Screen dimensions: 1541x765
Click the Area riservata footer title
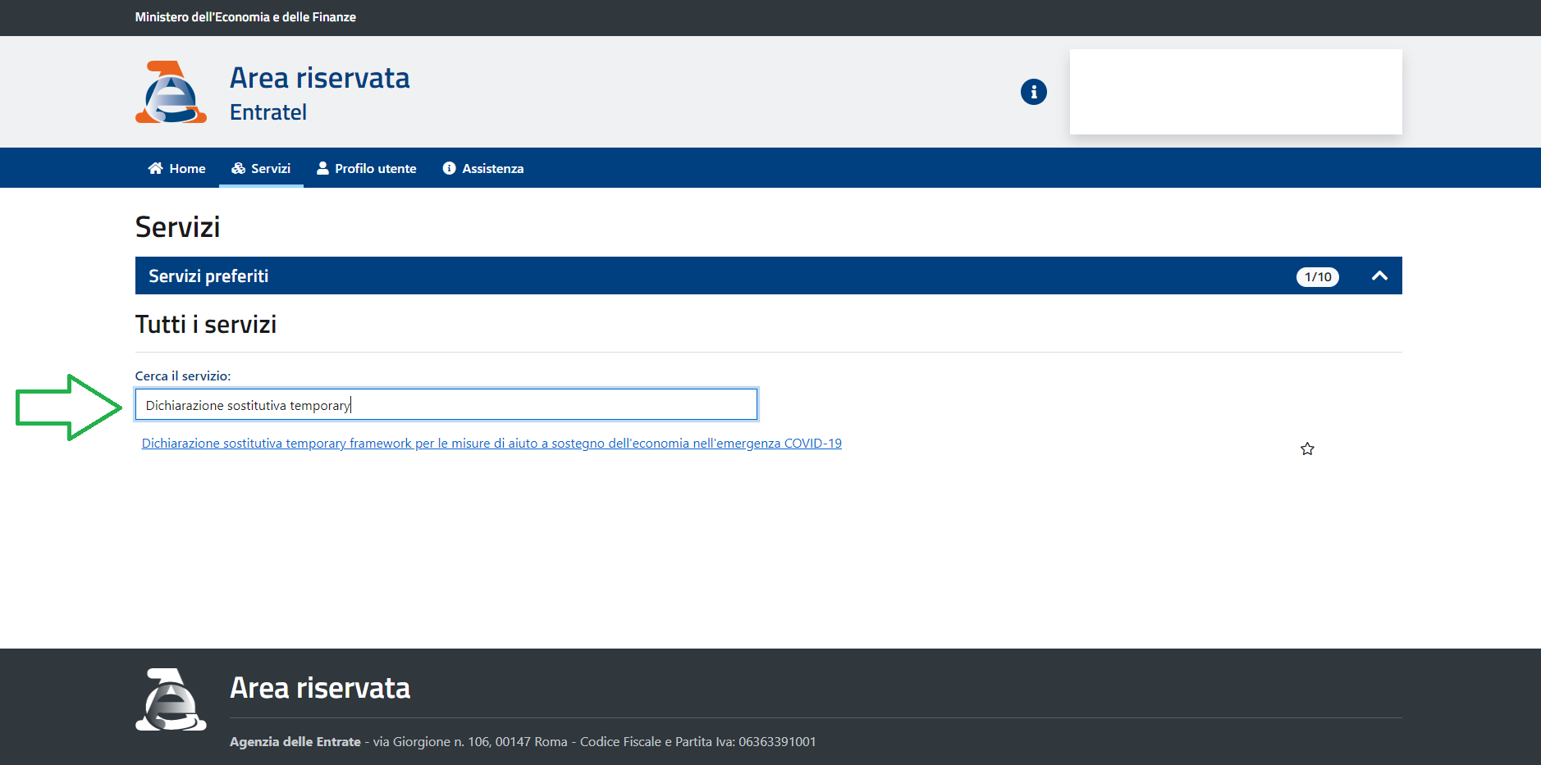tap(319, 688)
